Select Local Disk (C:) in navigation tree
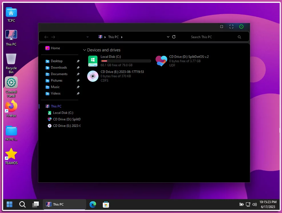This screenshot has width=282, height=213. pyautogui.click(x=61, y=113)
